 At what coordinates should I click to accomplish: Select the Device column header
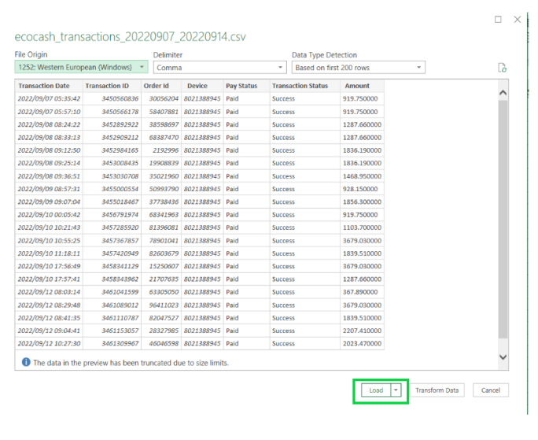(202, 86)
